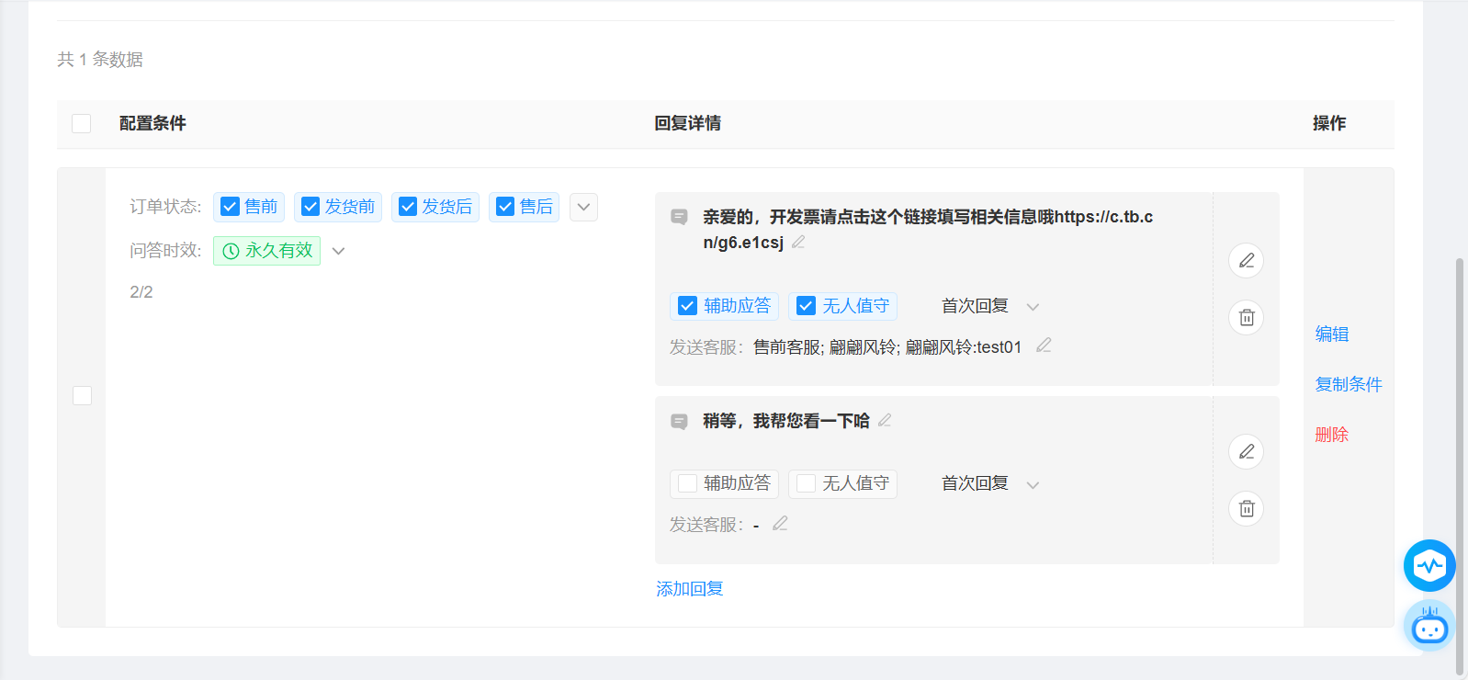This screenshot has width=1468, height=680.
Task: Click the 共 1 条数据 count text
Action: (100, 60)
